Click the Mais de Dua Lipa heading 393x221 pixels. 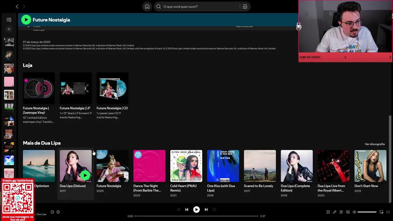click(42, 143)
